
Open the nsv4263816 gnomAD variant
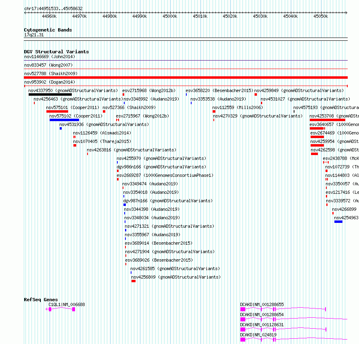(131, 150)
